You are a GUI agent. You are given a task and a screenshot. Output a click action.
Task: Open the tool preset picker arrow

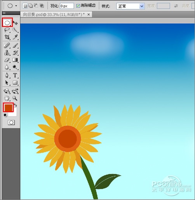16,6
